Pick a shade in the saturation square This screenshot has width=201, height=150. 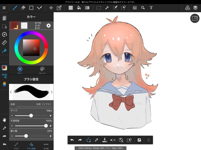coord(31,47)
